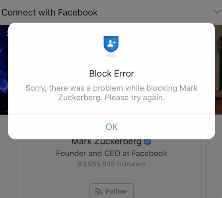Viewport: 222px width, 198px height.
Task: Select the Founder and CEO at Facebook text
Action: (x=111, y=153)
